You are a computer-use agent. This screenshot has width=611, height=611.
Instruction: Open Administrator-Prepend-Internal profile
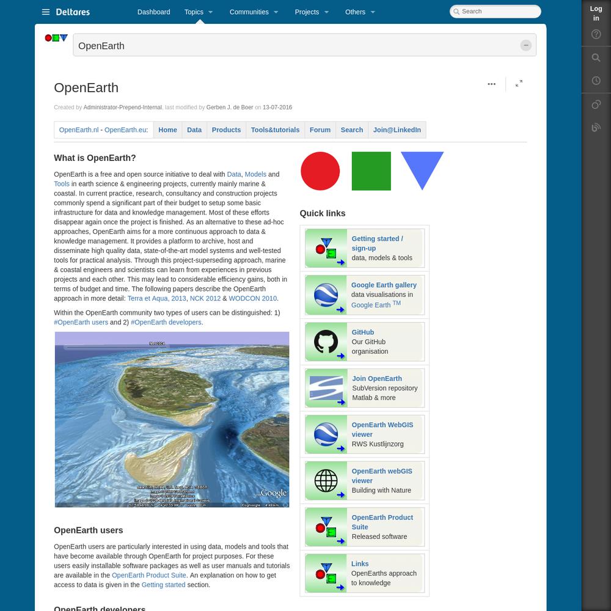coord(122,108)
